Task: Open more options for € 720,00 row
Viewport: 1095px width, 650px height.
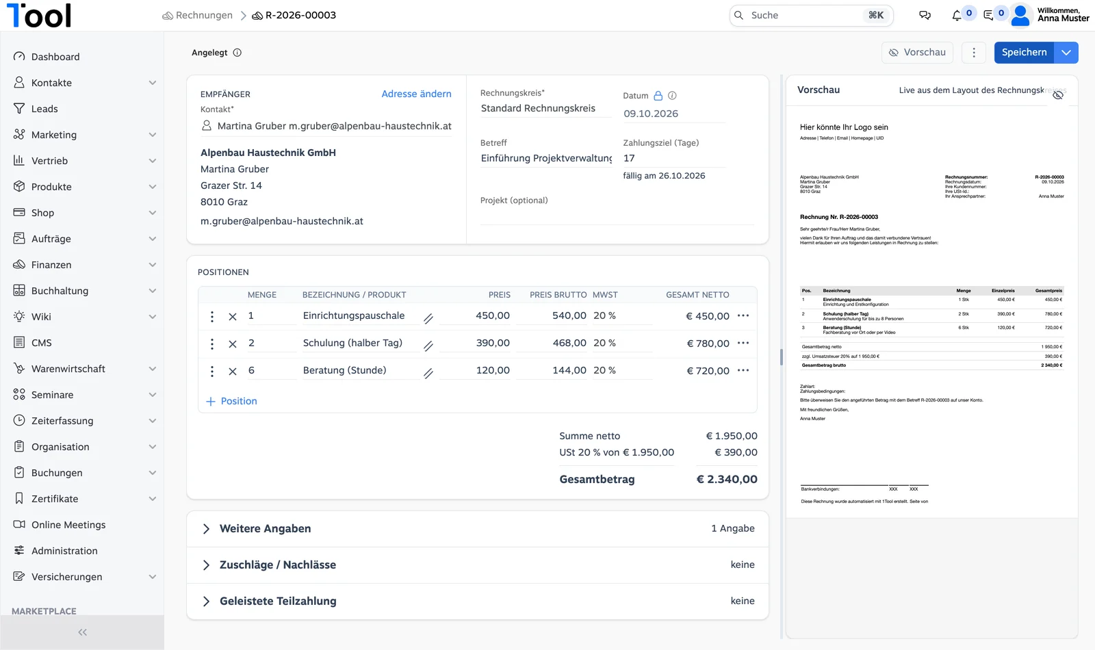Action: pos(743,370)
